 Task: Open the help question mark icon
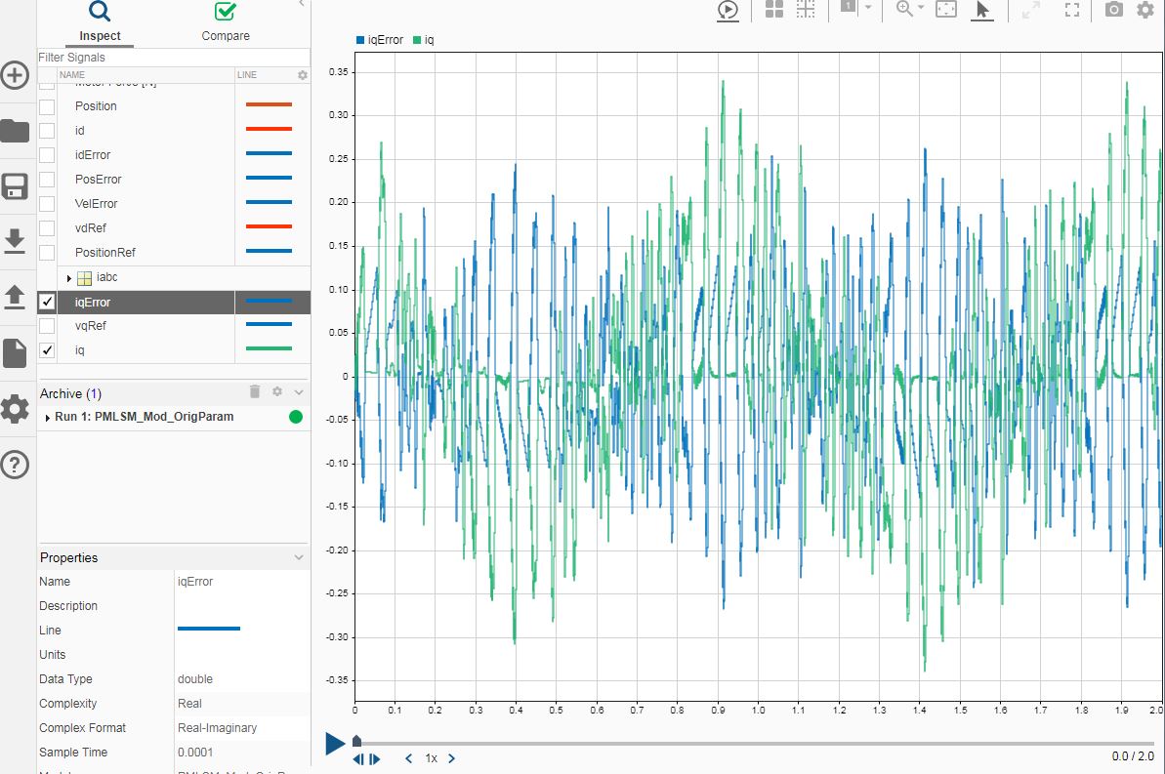pos(15,465)
